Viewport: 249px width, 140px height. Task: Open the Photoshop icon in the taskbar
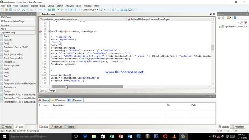point(156,136)
